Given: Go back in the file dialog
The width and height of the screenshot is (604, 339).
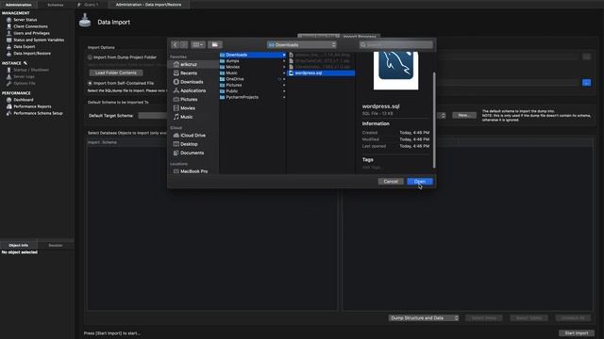Looking at the screenshot, I should tap(175, 44).
